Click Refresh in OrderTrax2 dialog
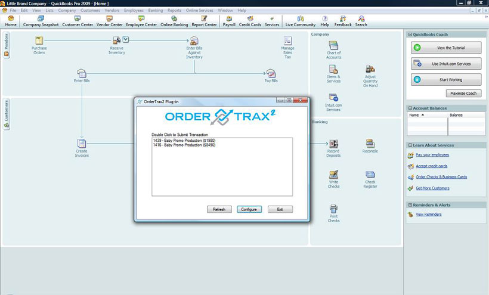The height and width of the screenshot is (295, 489). click(x=219, y=209)
